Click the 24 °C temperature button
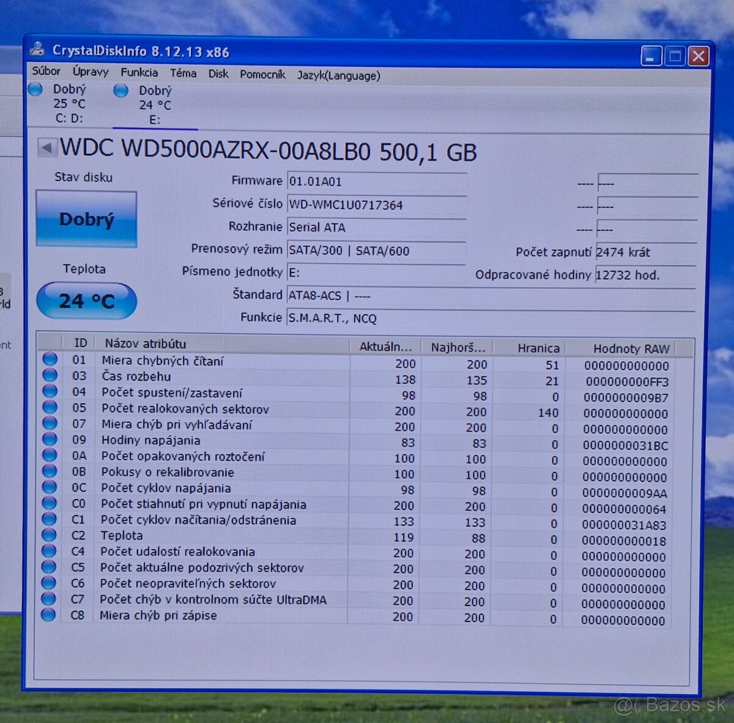 pos(86,301)
